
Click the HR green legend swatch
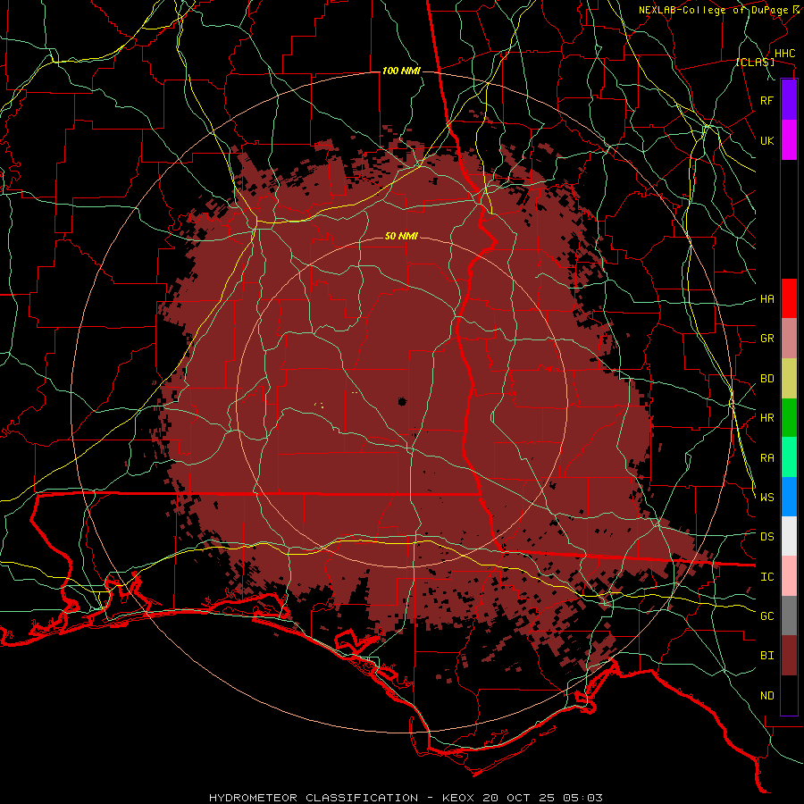point(789,418)
